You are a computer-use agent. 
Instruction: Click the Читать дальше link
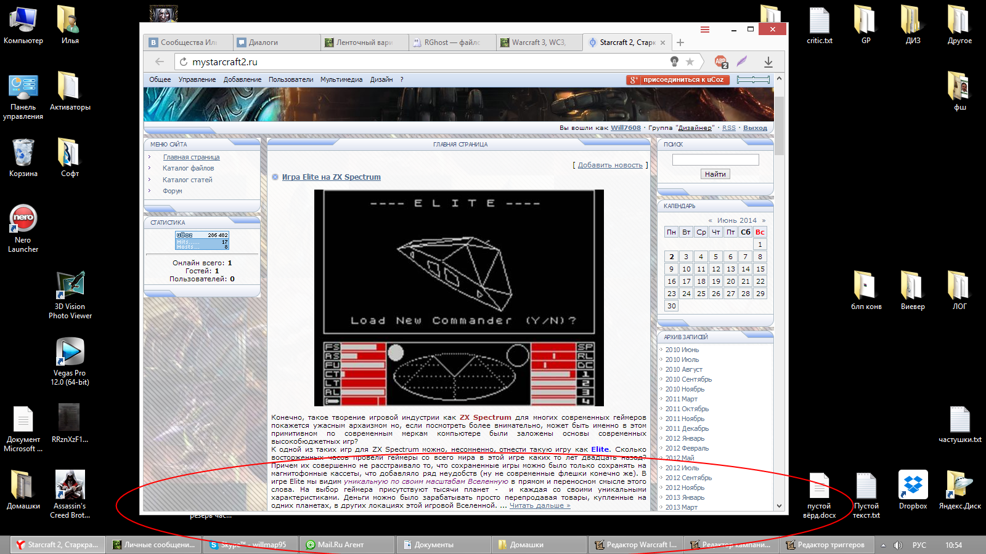[540, 505]
